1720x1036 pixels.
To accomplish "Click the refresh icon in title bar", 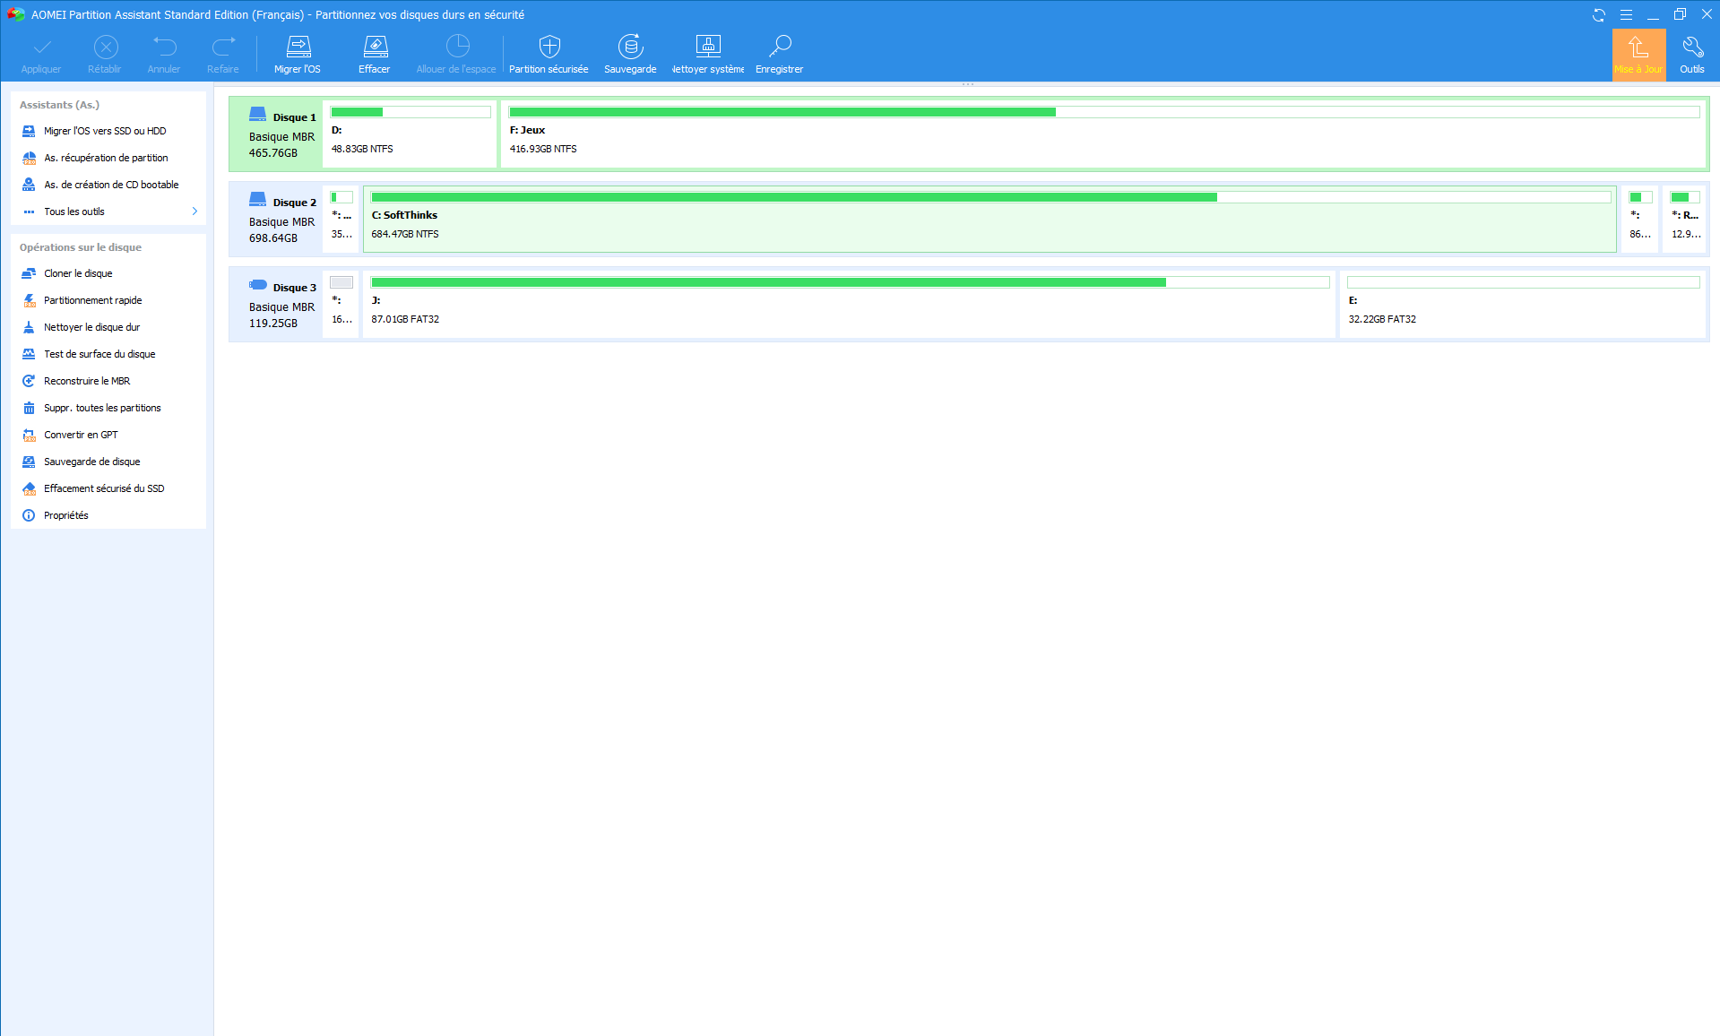I will (x=1599, y=15).
